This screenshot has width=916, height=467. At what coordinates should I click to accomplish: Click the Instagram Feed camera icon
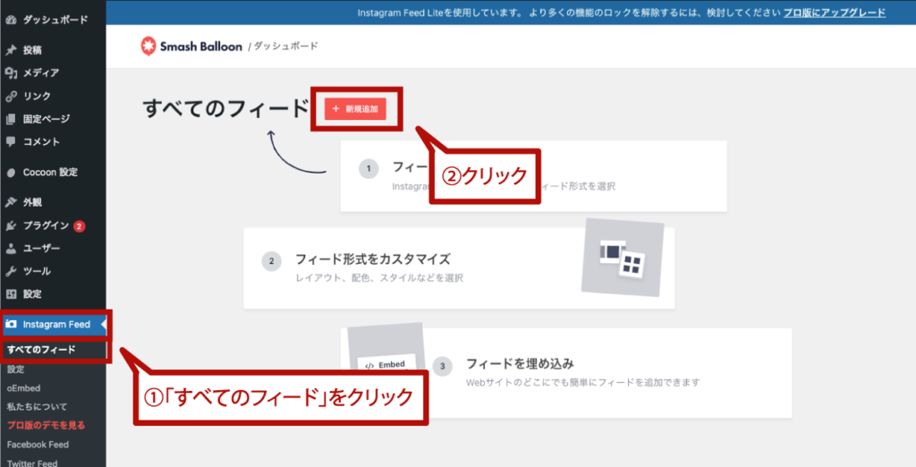pyautogui.click(x=11, y=325)
